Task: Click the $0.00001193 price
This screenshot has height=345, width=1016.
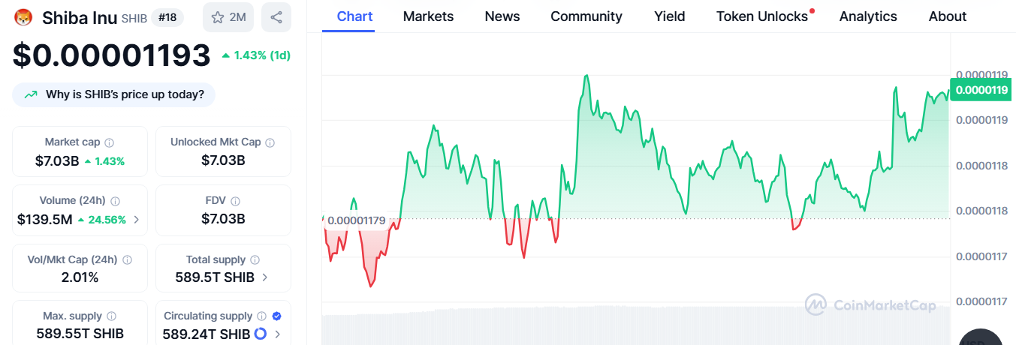Action: coord(111,56)
